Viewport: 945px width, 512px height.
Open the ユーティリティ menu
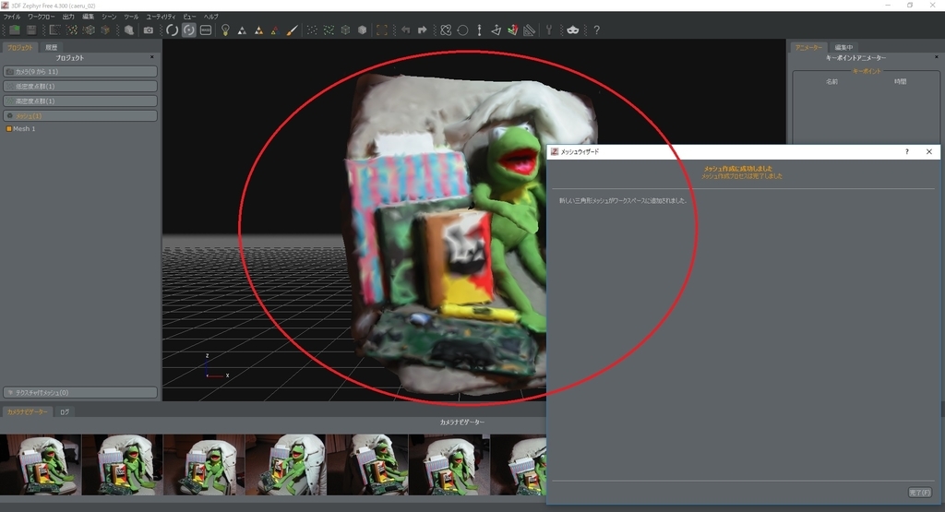pyautogui.click(x=161, y=17)
